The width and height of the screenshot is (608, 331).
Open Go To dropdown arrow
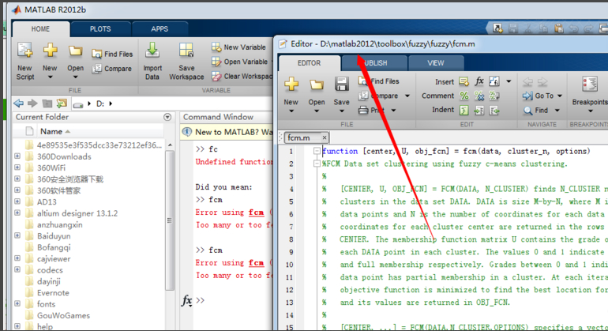[560, 96]
